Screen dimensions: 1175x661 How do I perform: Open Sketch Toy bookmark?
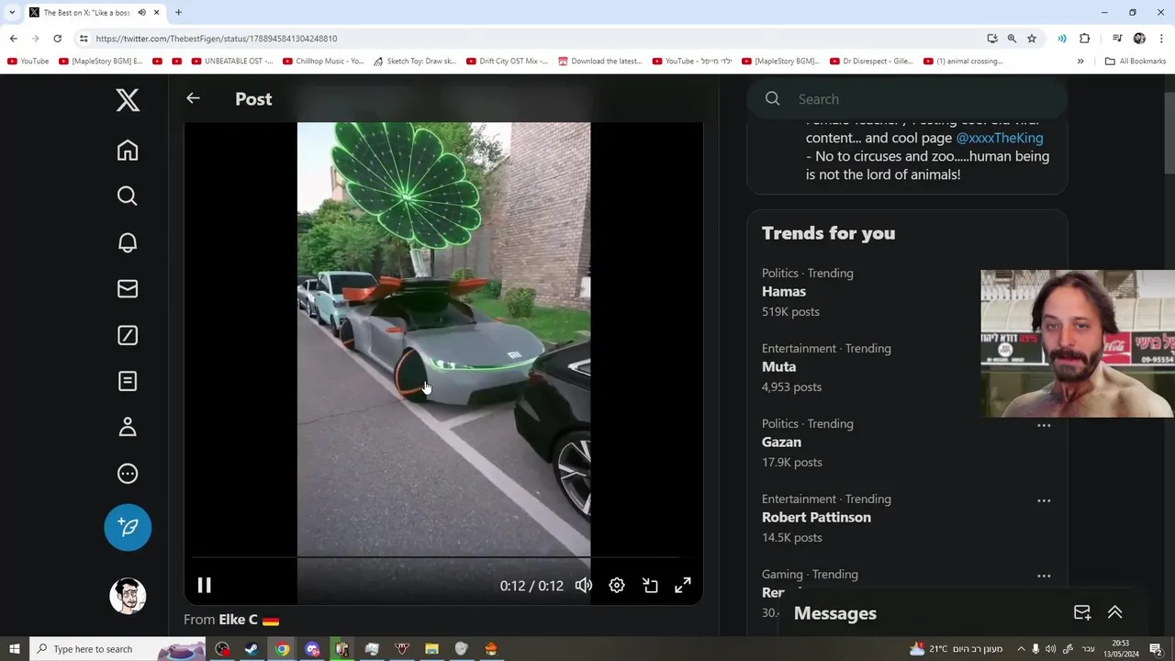(x=415, y=62)
